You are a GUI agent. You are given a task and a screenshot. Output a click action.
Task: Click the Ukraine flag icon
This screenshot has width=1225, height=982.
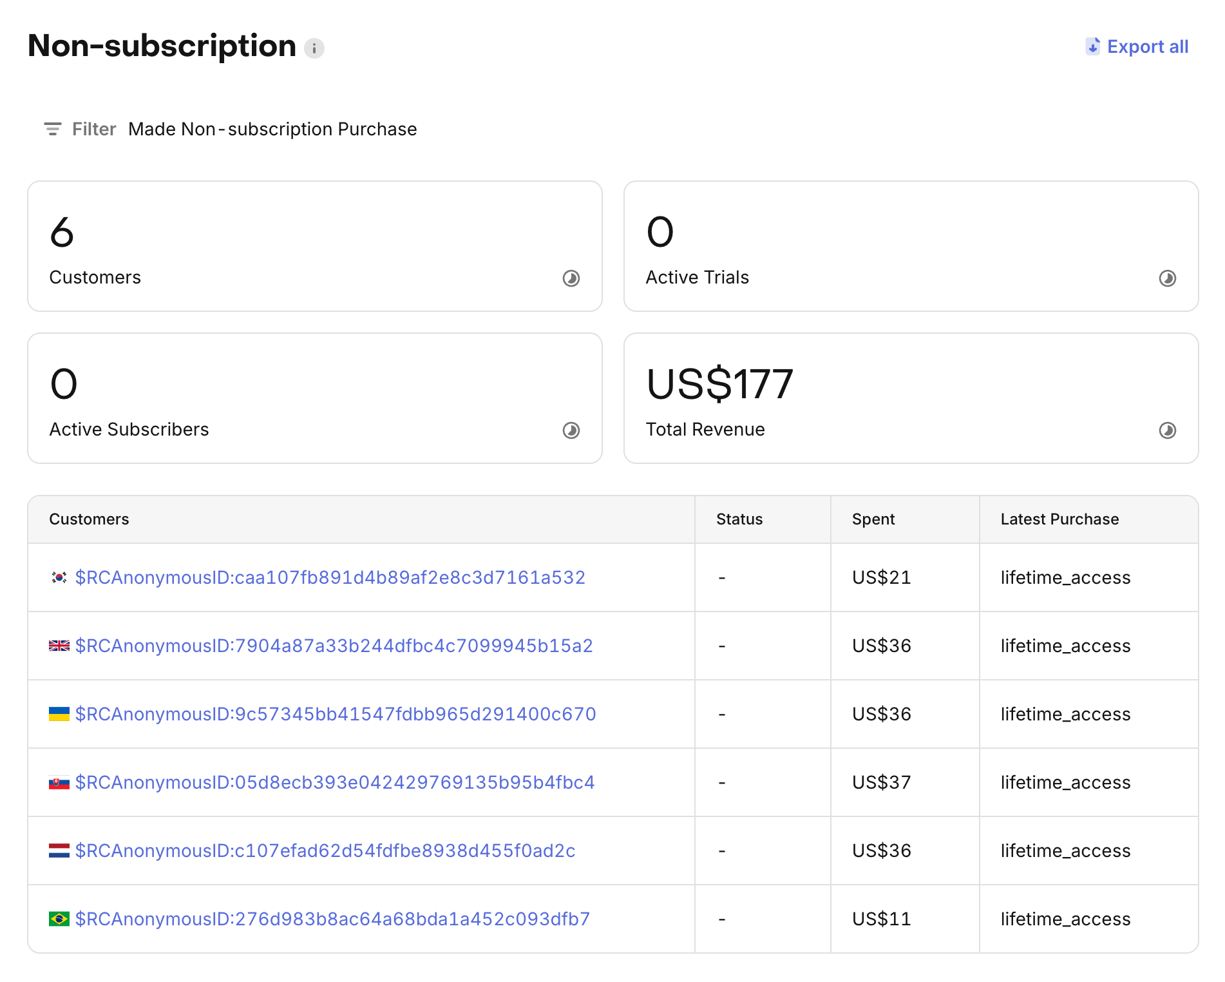pyautogui.click(x=59, y=714)
